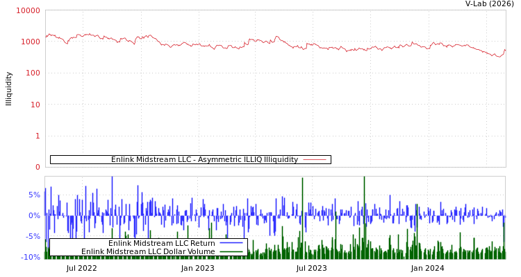Select the red line sample in legend

[x=315, y=159]
